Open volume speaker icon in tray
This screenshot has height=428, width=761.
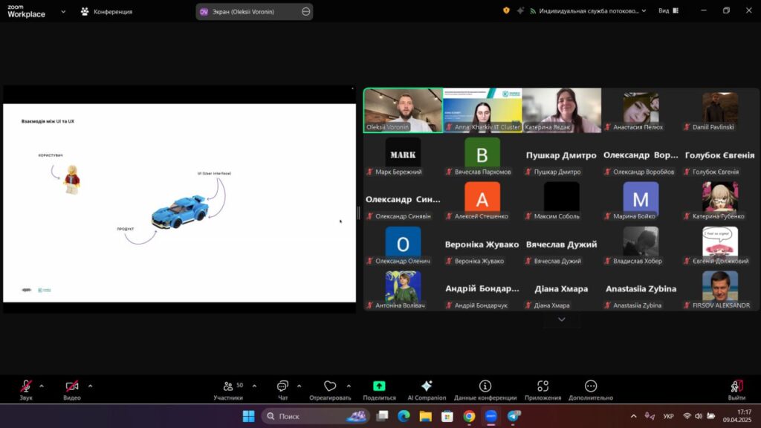(699, 416)
